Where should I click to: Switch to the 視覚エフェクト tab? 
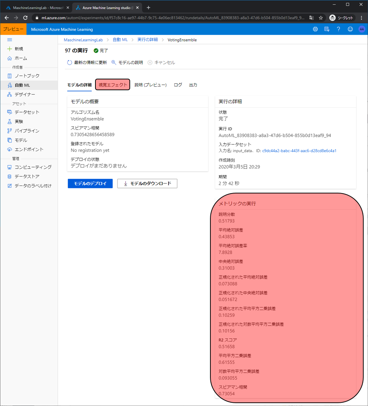[113, 85]
